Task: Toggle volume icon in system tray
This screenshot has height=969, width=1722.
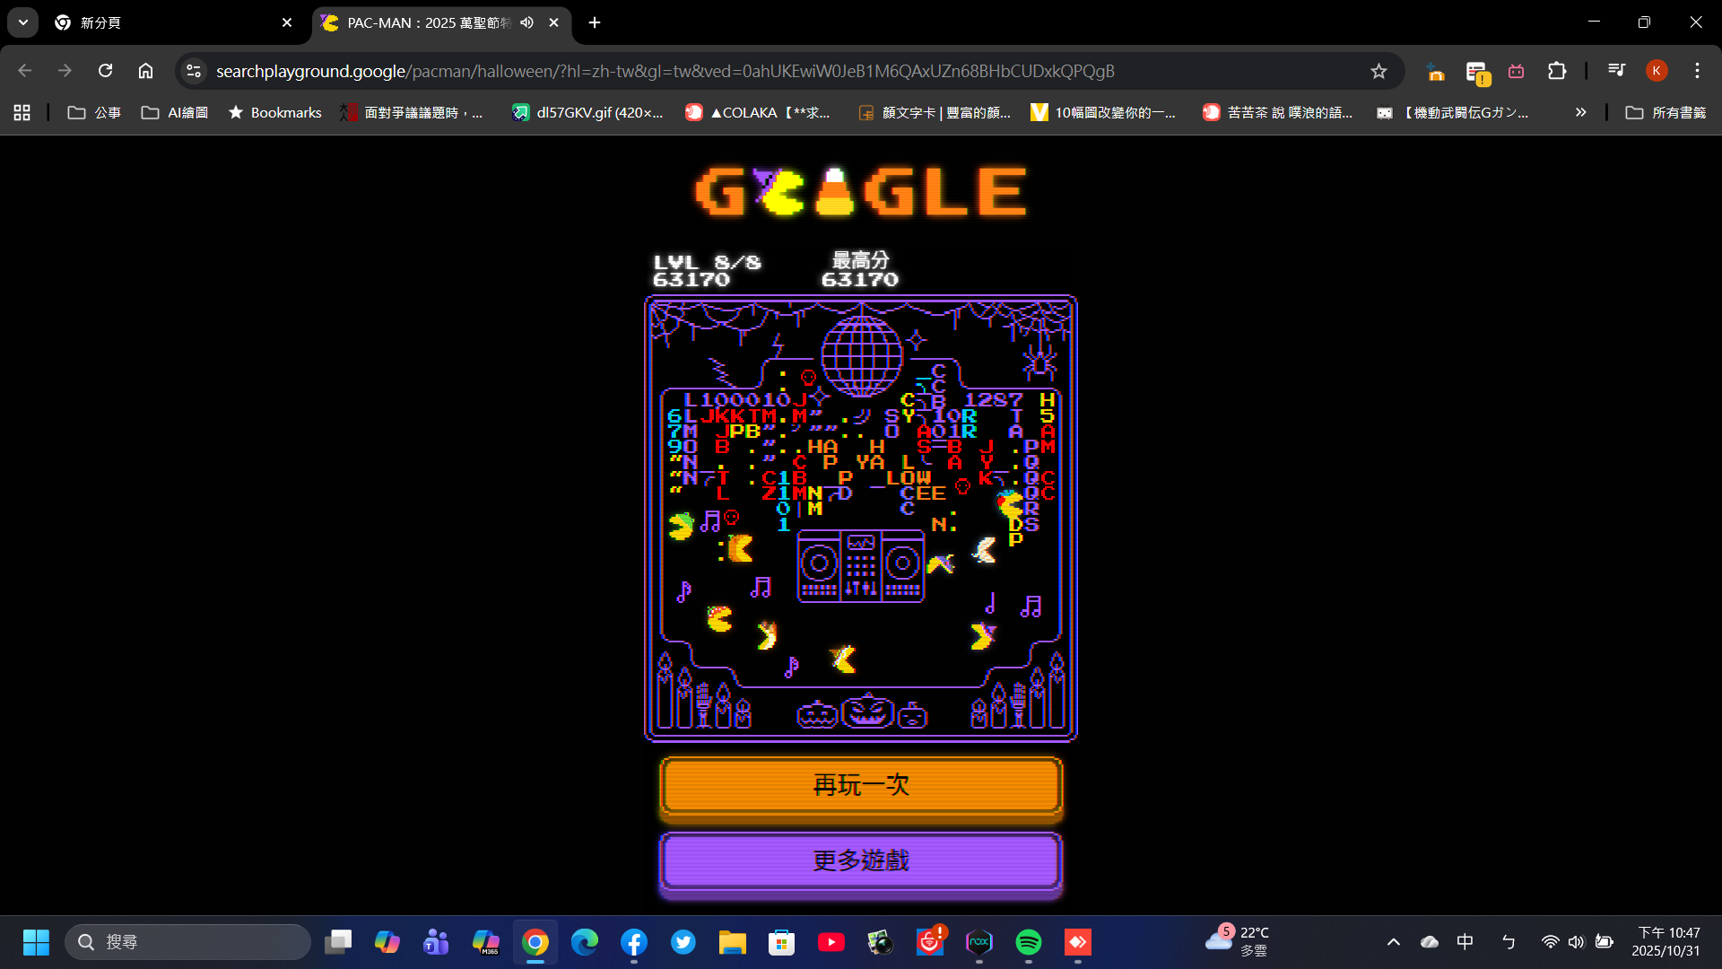Action: pyautogui.click(x=1576, y=941)
